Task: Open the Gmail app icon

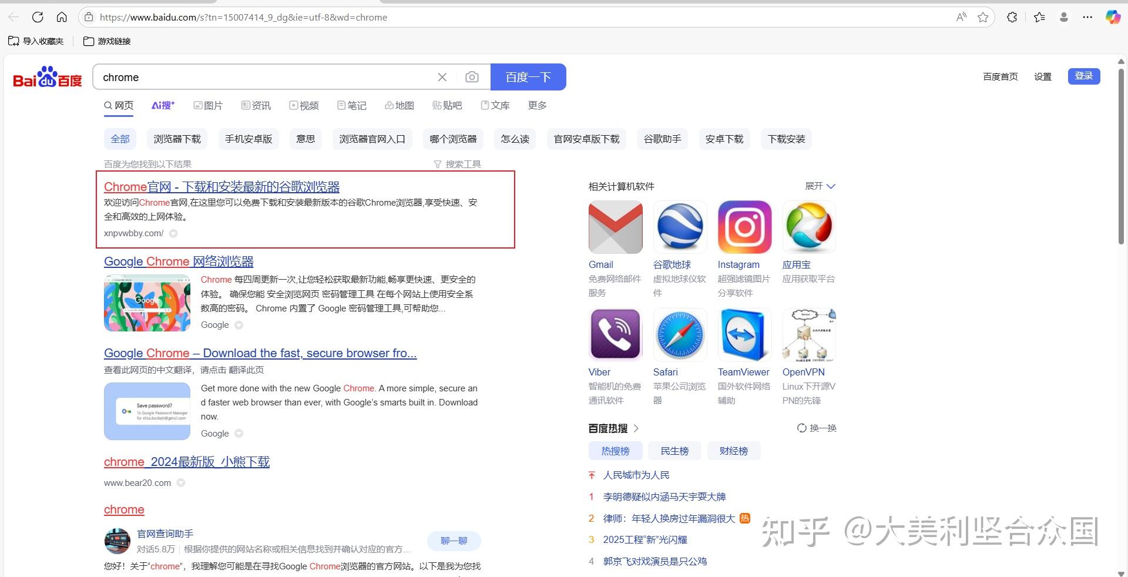Action: point(616,227)
